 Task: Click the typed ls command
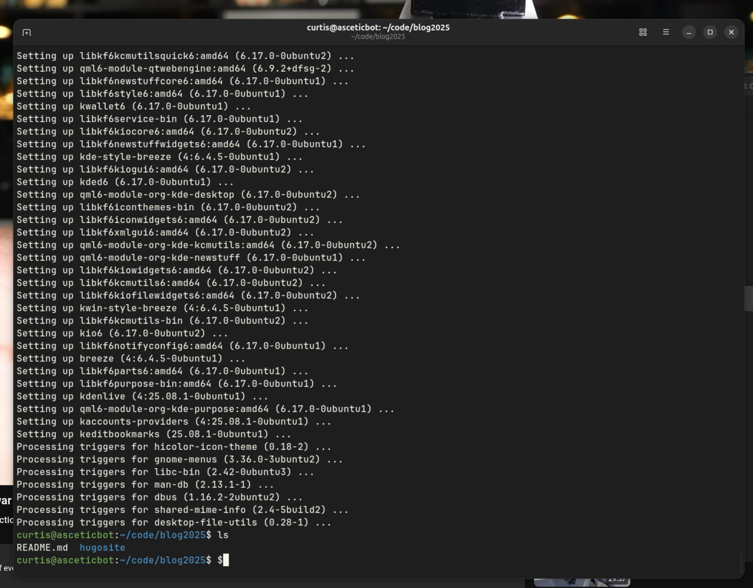tap(223, 535)
